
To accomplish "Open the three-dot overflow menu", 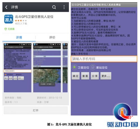I will coord(64,7).
